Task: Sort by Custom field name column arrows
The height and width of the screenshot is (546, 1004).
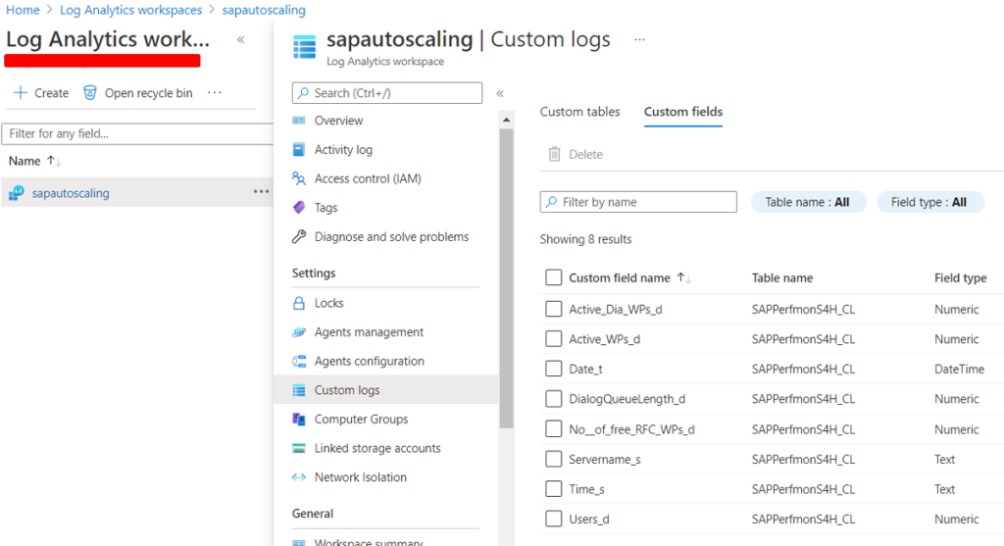Action: (x=683, y=277)
